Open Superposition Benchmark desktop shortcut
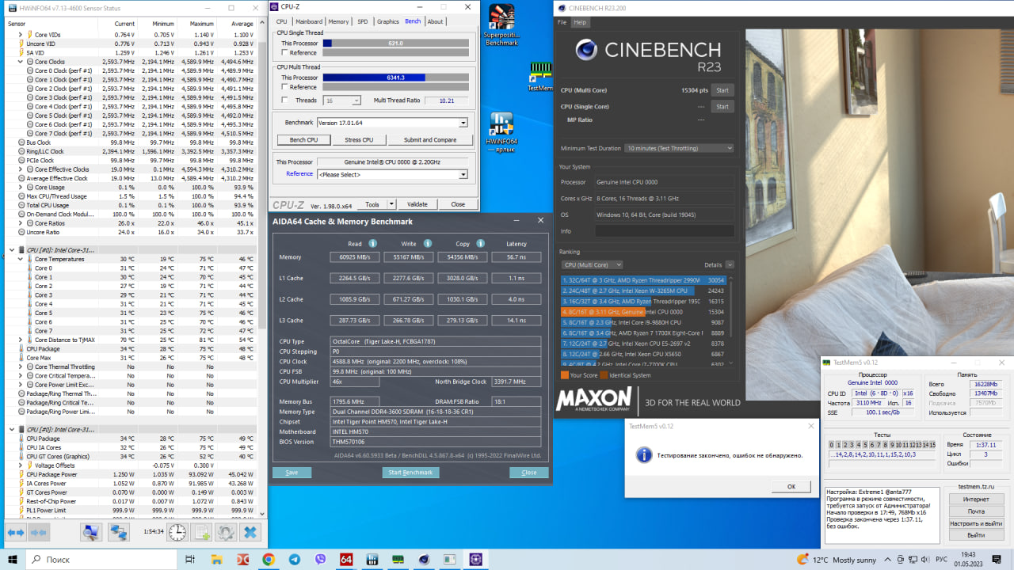The image size is (1014, 570). 501,25
